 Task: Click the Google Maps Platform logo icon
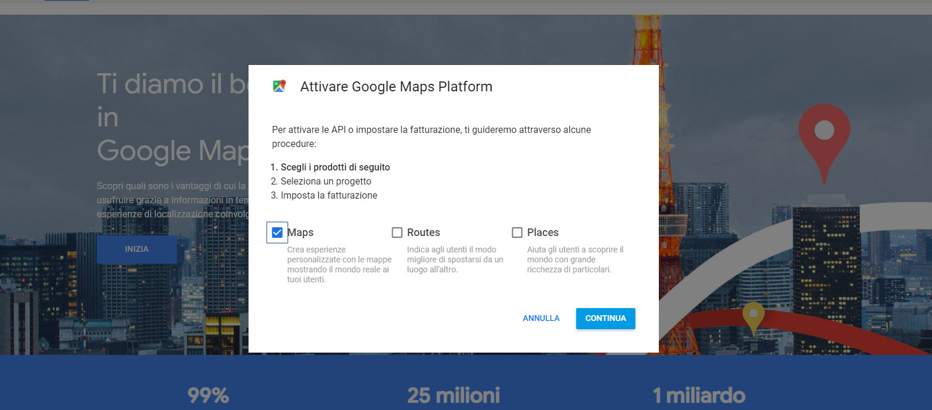click(x=280, y=86)
